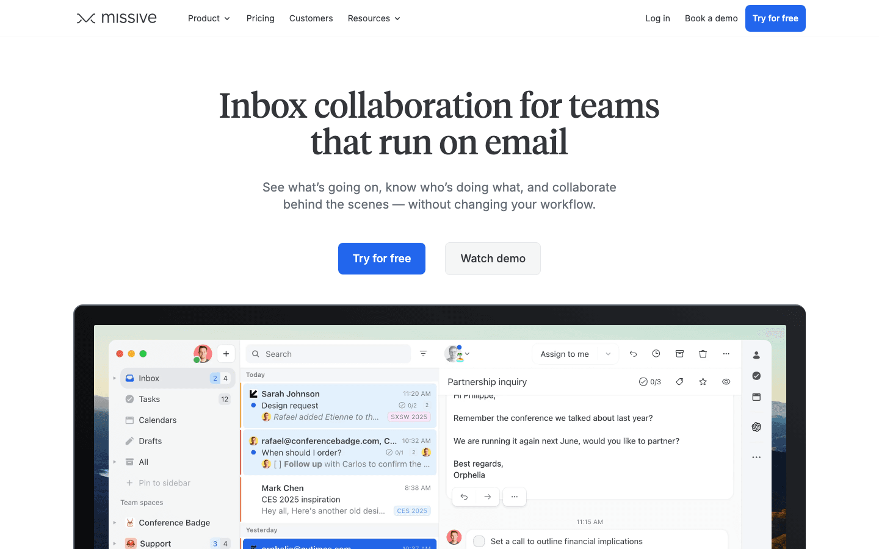Expand the Resources dropdown menu
The width and height of the screenshot is (879, 549).
click(x=374, y=18)
